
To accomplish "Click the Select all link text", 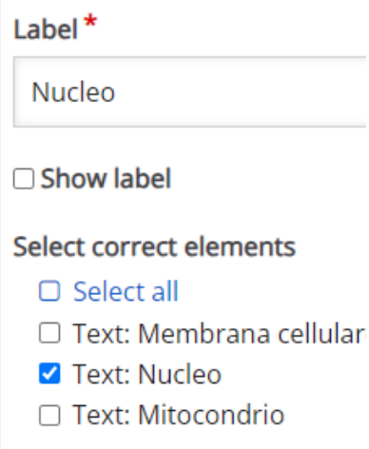I will [x=126, y=291].
